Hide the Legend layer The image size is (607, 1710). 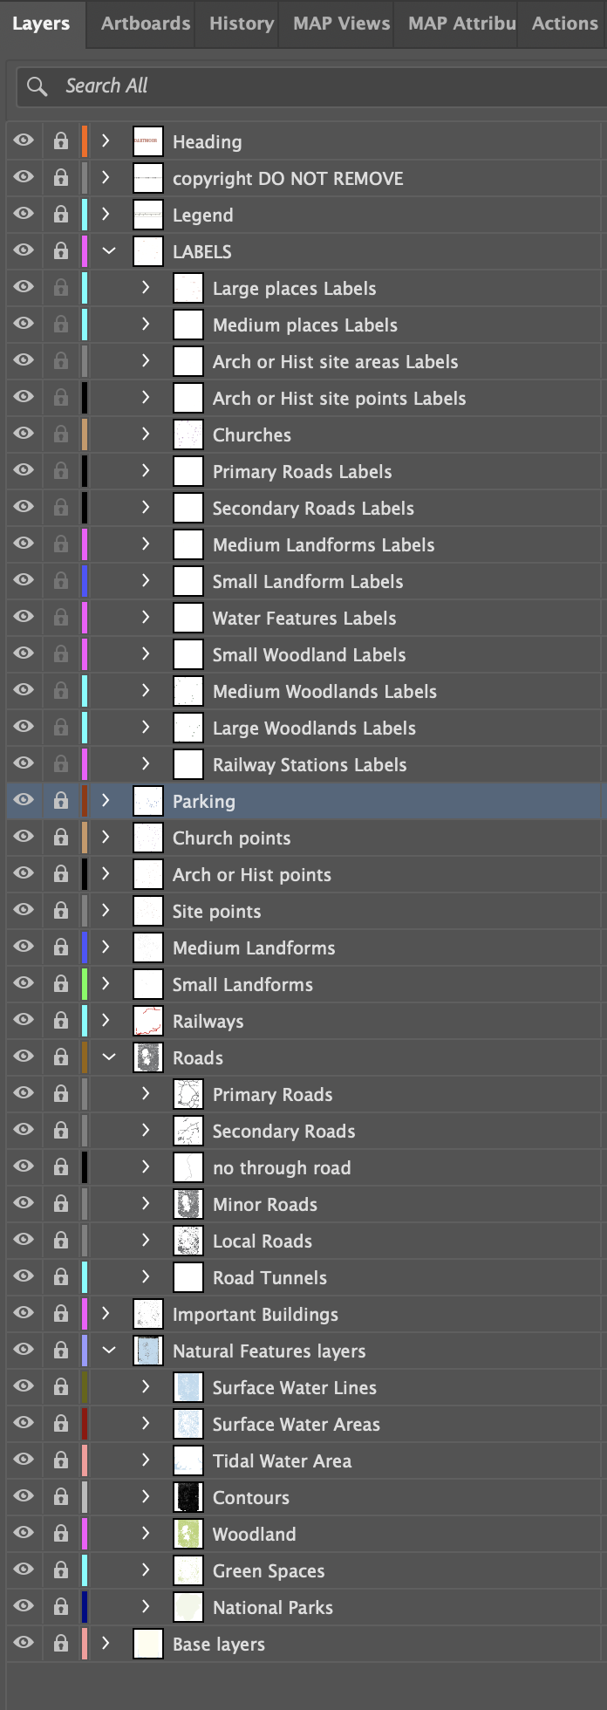point(24,214)
